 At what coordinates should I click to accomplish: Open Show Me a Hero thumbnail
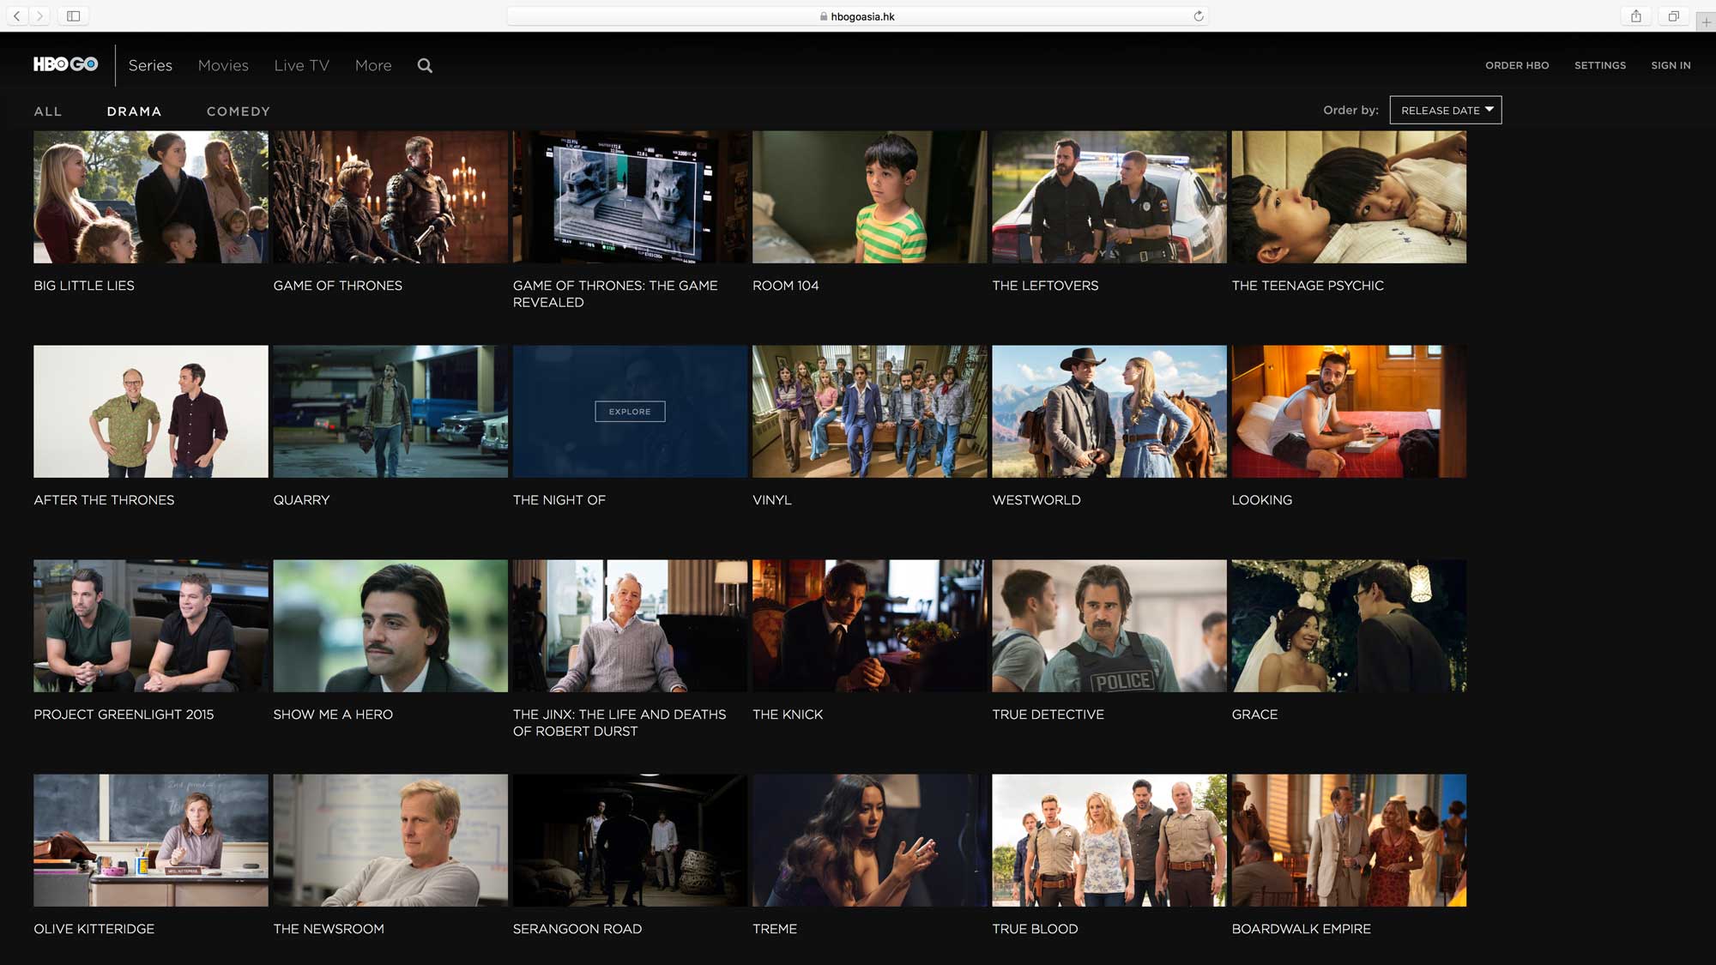click(390, 626)
